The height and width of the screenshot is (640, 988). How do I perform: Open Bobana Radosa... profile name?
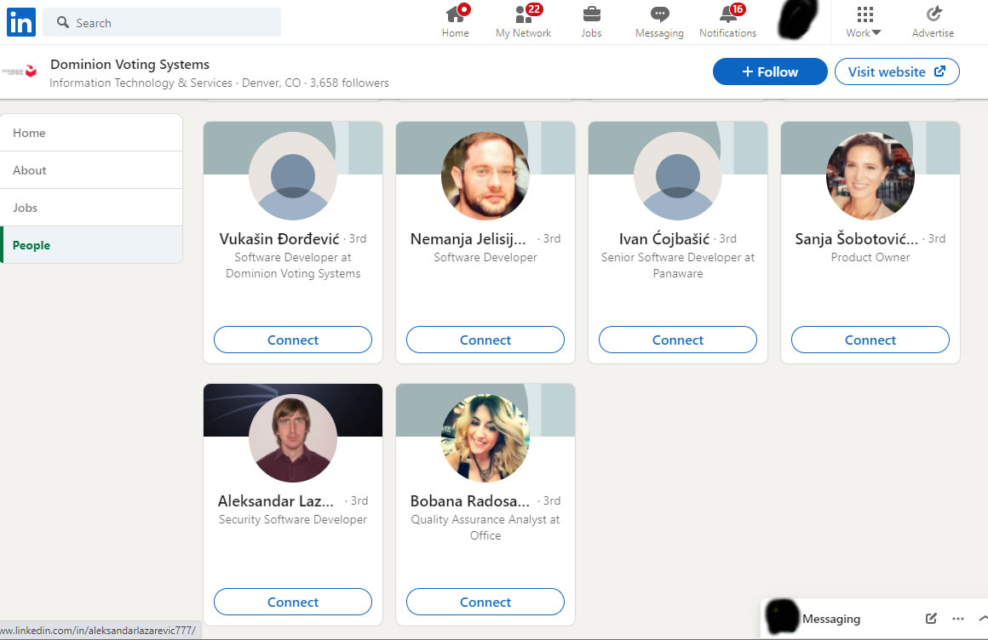[469, 500]
